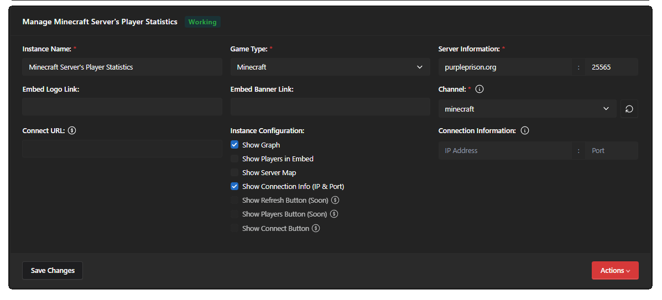Click the connection Port input field

point(611,151)
